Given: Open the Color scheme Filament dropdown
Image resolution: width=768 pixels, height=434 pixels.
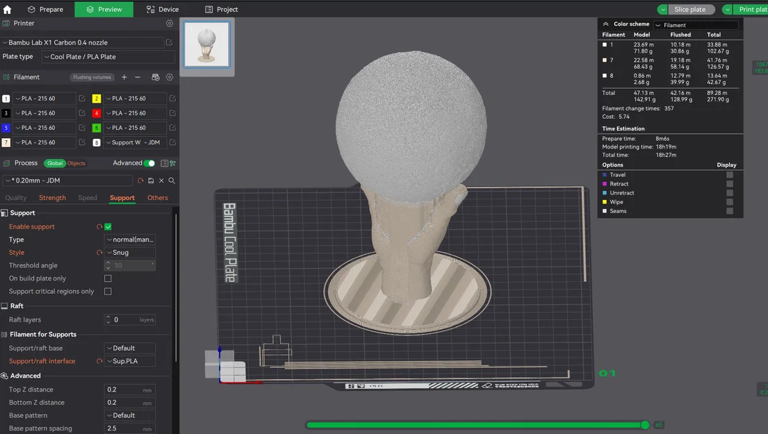Looking at the screenshot, I should click(695, 25).
